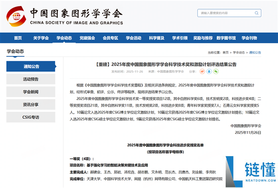The width and height of the screenshot is (278, 188).
Task: Click the 中国图象图形学学会 header title
Action: [x=76, y=13]
